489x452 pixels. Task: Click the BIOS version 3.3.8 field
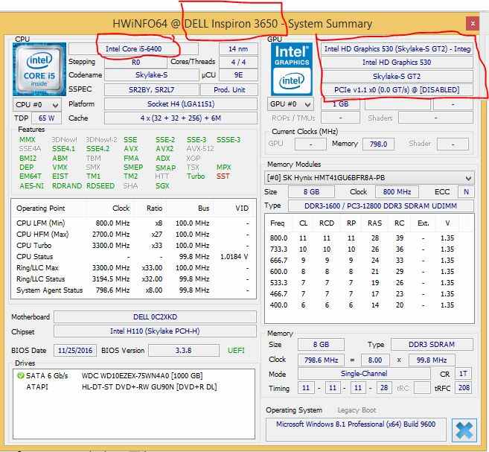tap(183, 350)
